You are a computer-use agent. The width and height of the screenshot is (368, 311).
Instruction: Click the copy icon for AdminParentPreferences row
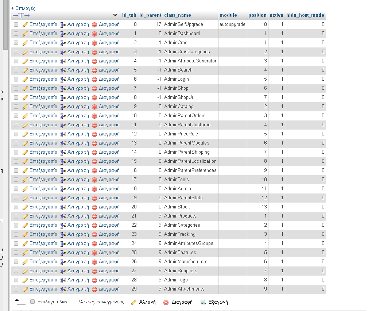click(x=63, y=171)
